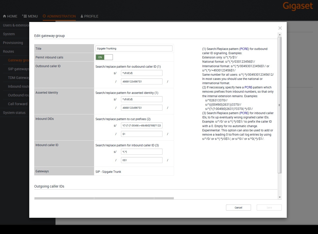Open the PROFILE navigation item
This screenshot has height=234, width=318.
click(89, 16)
